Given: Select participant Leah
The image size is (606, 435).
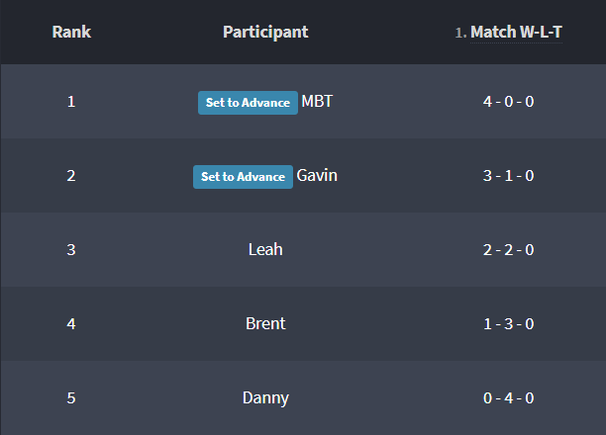Looking at the screenshot, I should [265, 249].
